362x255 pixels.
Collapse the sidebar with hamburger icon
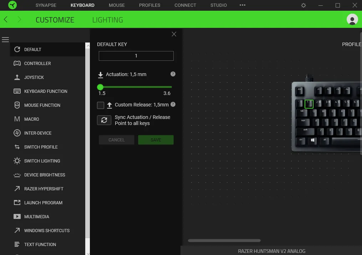pyautogui.click(x=5, y=39)
